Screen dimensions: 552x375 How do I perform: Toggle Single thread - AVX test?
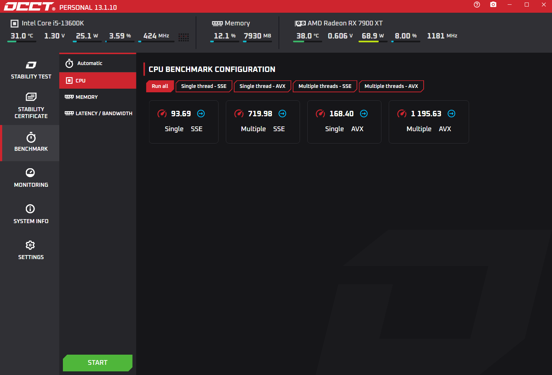tap(262, 86)
